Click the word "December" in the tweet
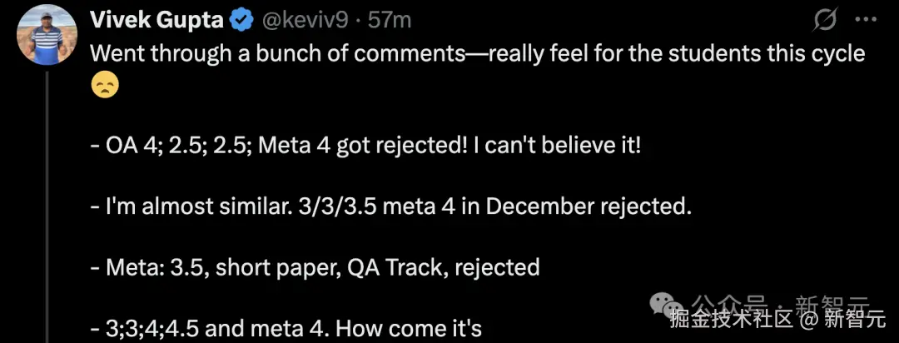The height and width of the screenshot is (343, 899). [544, 206]
